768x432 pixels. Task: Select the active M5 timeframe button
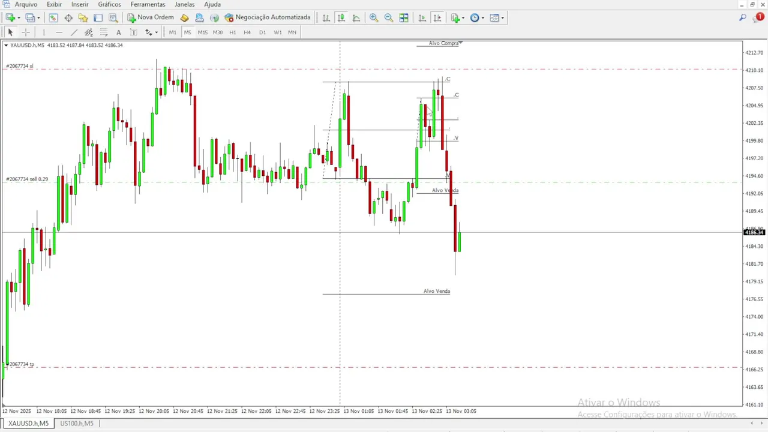188,32
